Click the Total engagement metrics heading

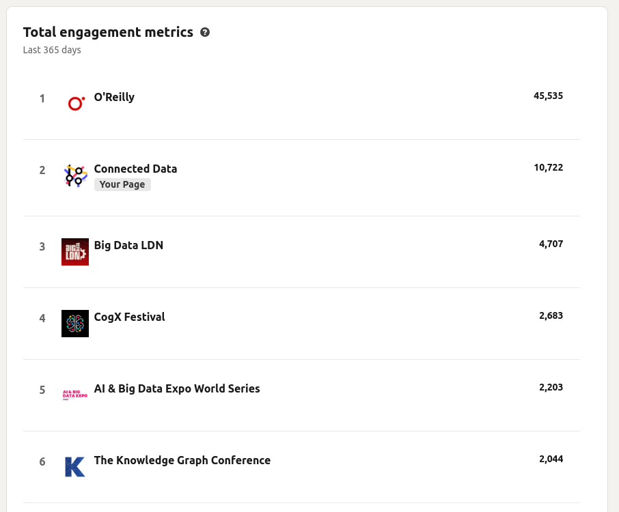(108, 32)
